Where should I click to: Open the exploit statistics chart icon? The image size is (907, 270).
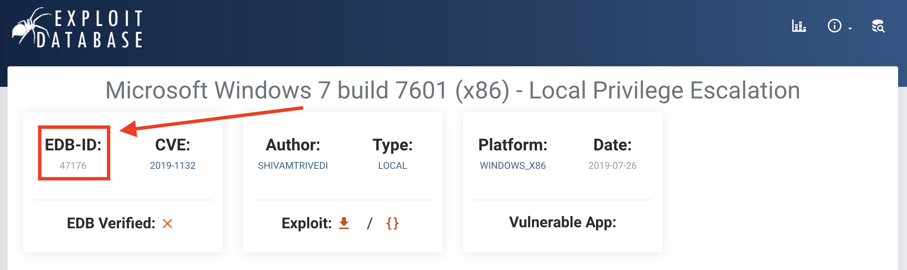pos(798,26)
